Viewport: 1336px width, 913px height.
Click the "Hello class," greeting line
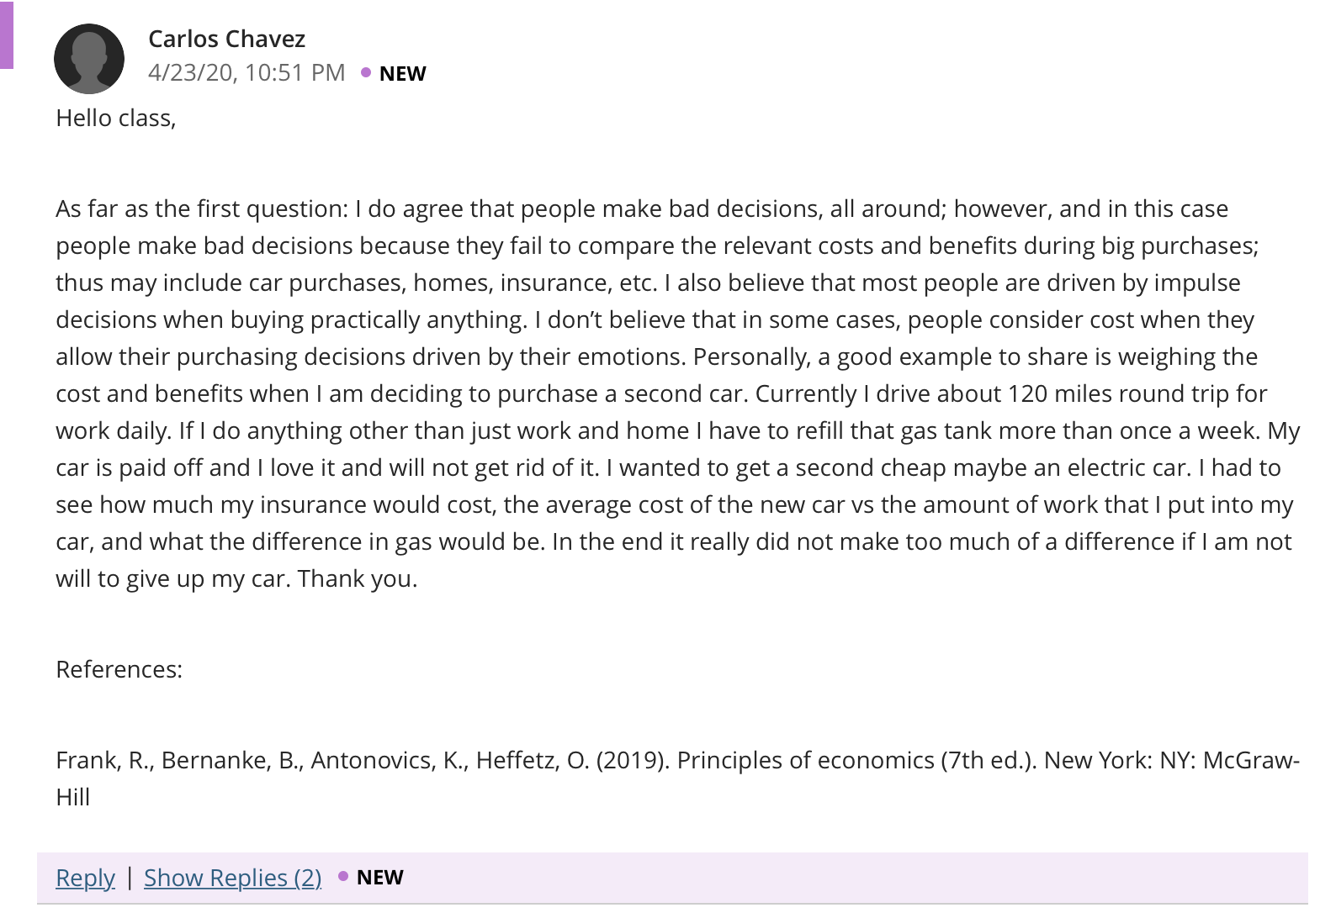pyautogui.click(x=116, y=119)
